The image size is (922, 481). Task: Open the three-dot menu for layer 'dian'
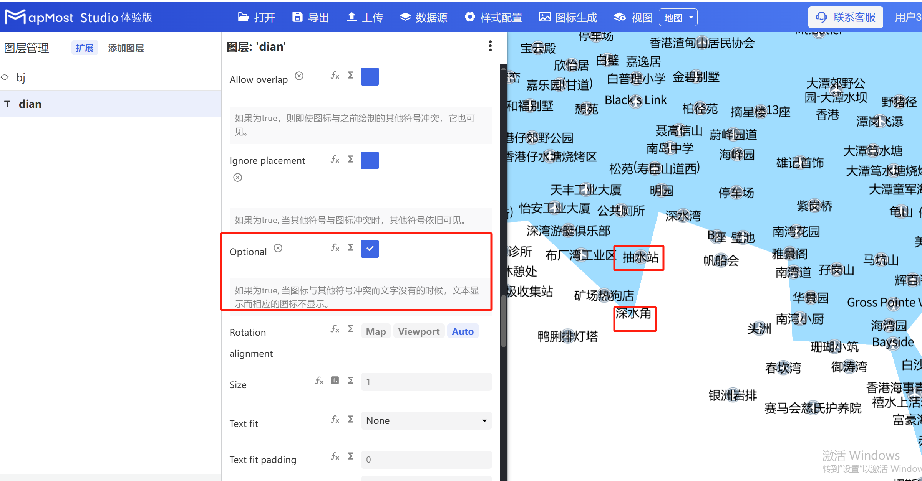click(490, 46)
